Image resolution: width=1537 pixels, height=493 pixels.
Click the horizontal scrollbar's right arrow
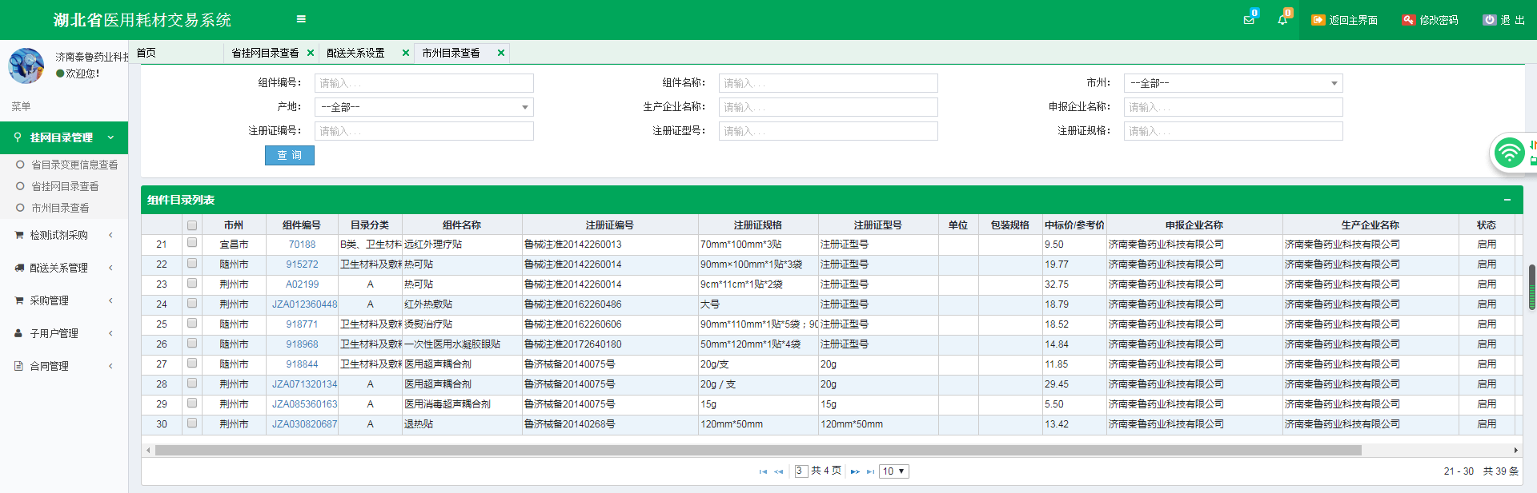click(1515, 450)
